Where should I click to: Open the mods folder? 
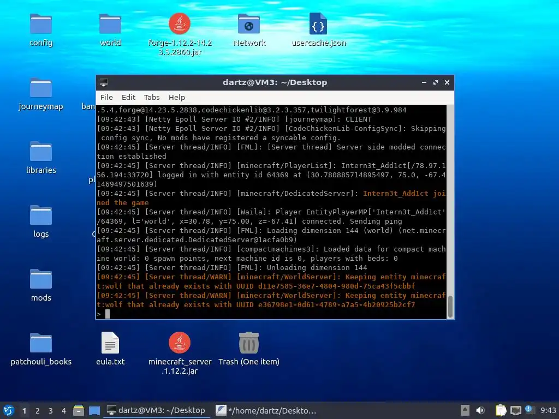41,279
